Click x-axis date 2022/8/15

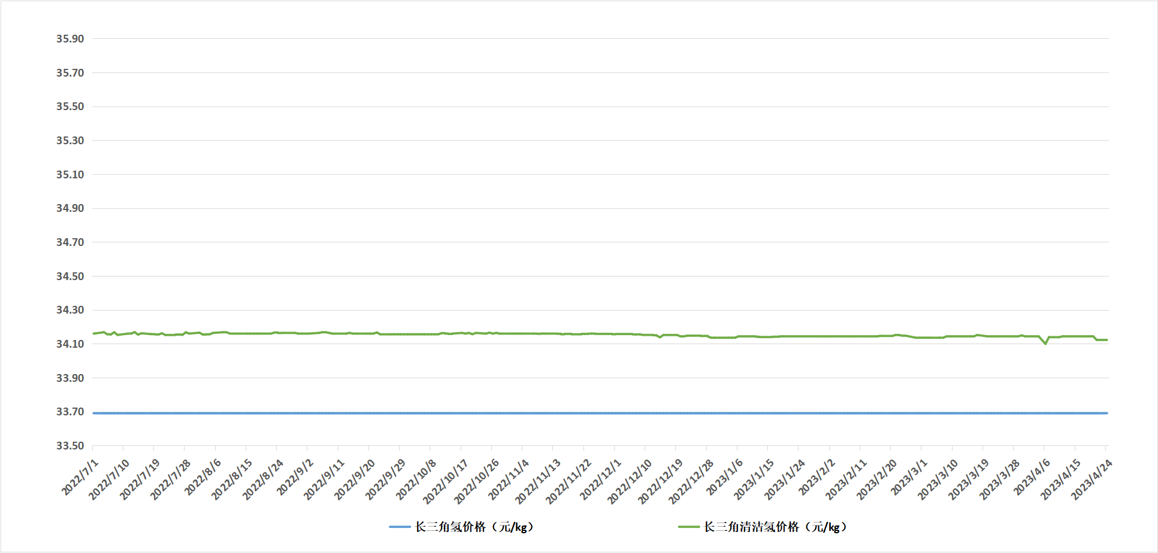232,480
